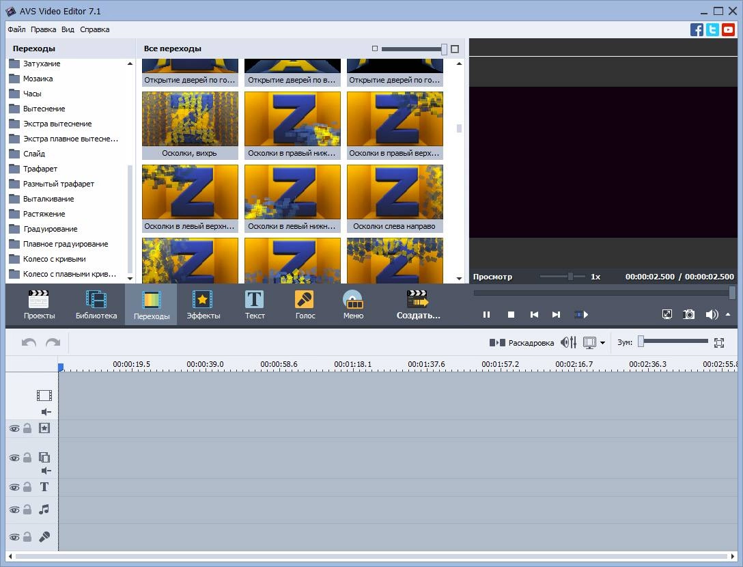Stop the preview playback

tap(511, 314)
